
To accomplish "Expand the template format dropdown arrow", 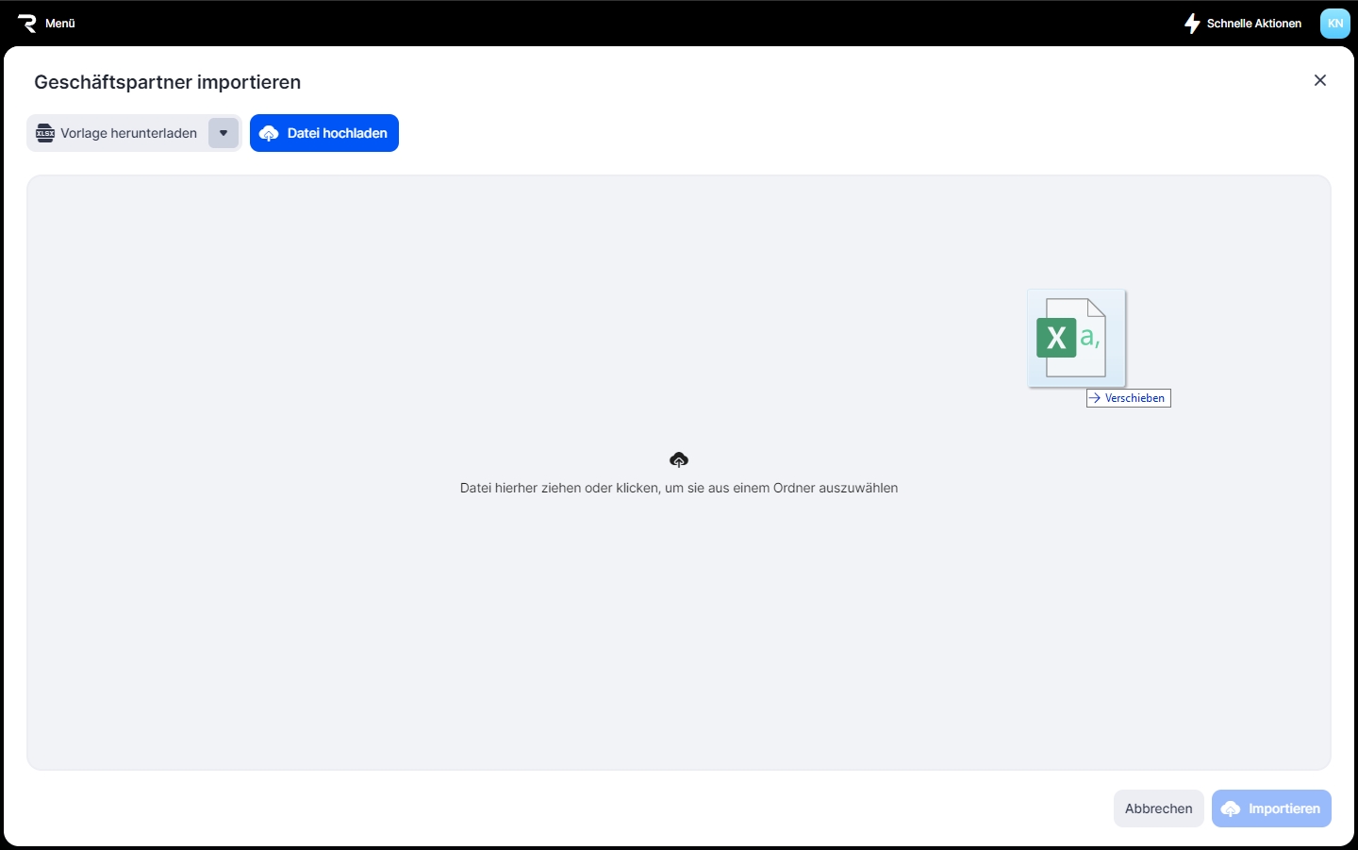I will tap(224, 133).
